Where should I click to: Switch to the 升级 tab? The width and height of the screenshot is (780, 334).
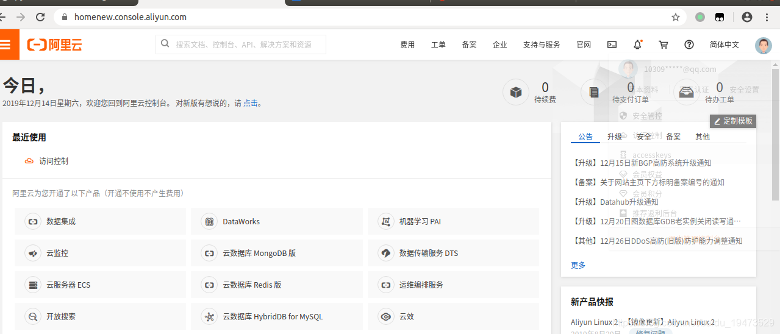click(615, 137)
